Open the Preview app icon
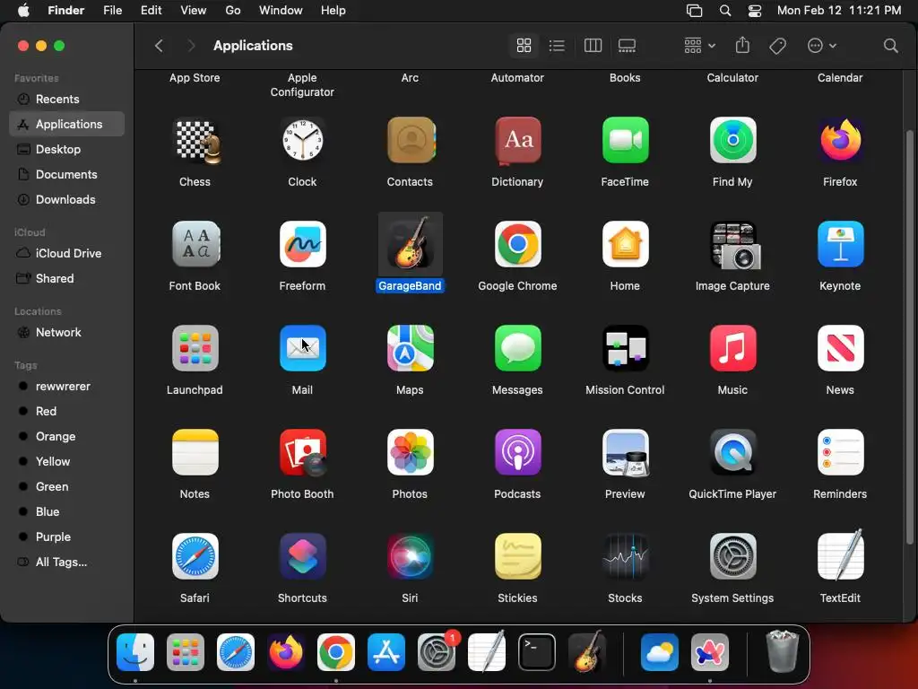The image size is (918, 689). (x=625, y=452)
